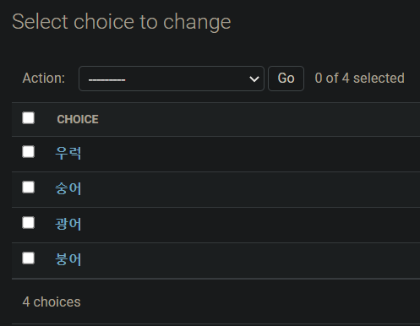Check the box next to 숭어
The image size is (420, 326).
tap(28, 187)
